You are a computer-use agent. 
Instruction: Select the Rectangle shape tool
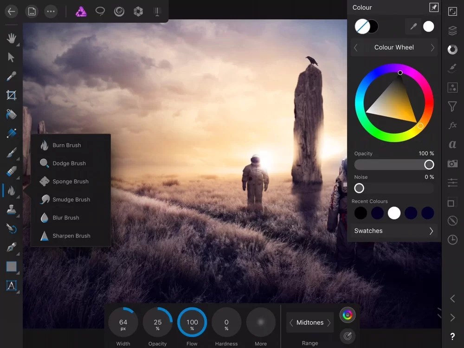point(11,267)
